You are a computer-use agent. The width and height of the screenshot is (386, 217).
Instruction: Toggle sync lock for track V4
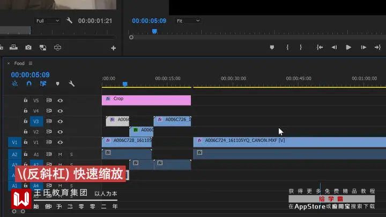coord(49,111)
